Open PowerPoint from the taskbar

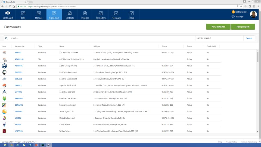[36, 145]
